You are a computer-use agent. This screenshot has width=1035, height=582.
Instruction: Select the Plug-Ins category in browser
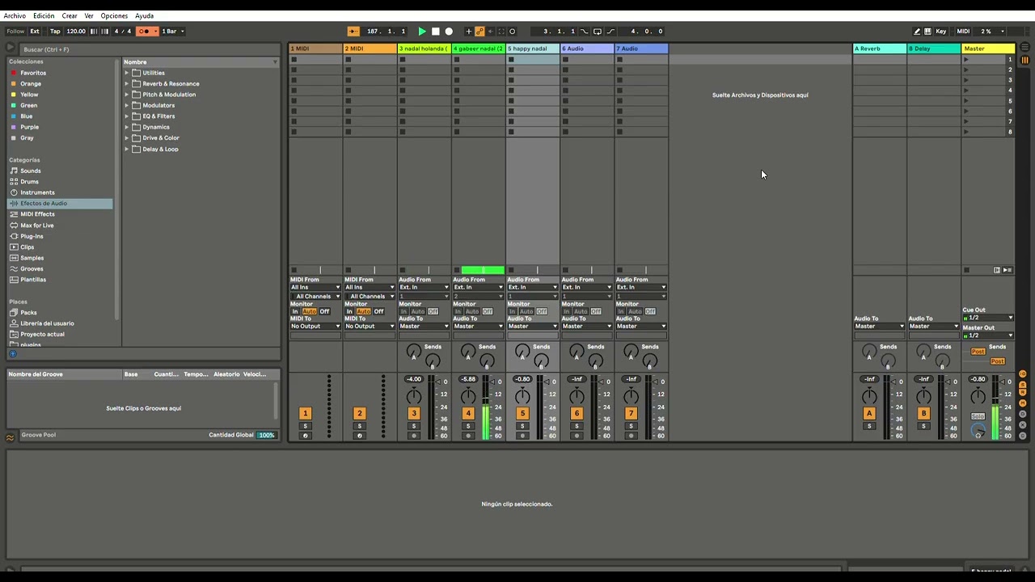coord(32,236)
